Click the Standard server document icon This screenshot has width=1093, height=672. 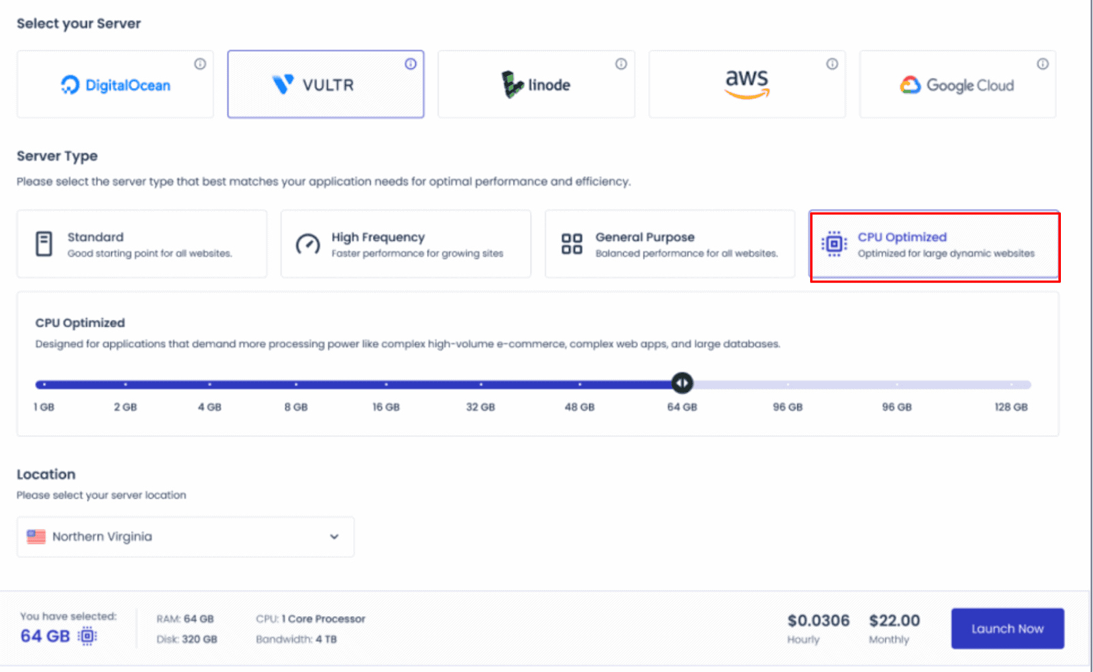click(x=44, y=244)
